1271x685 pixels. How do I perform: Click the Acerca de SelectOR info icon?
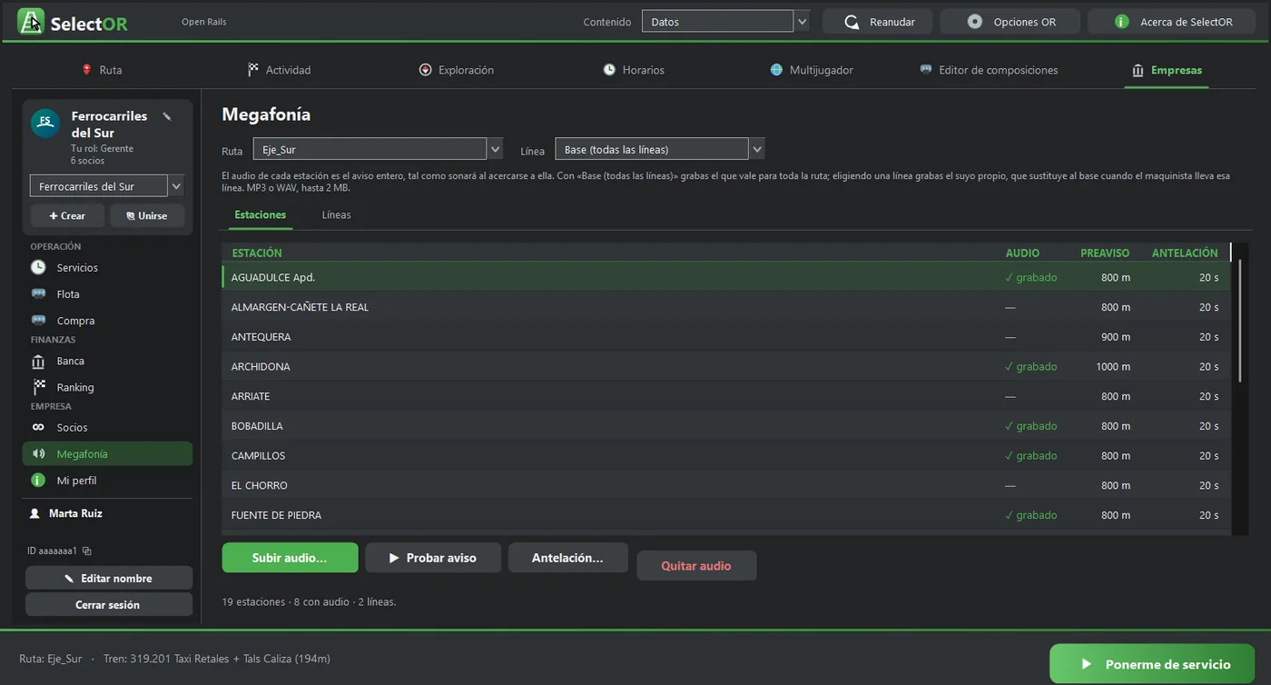pyautogui.click(x=1122, y=22)
